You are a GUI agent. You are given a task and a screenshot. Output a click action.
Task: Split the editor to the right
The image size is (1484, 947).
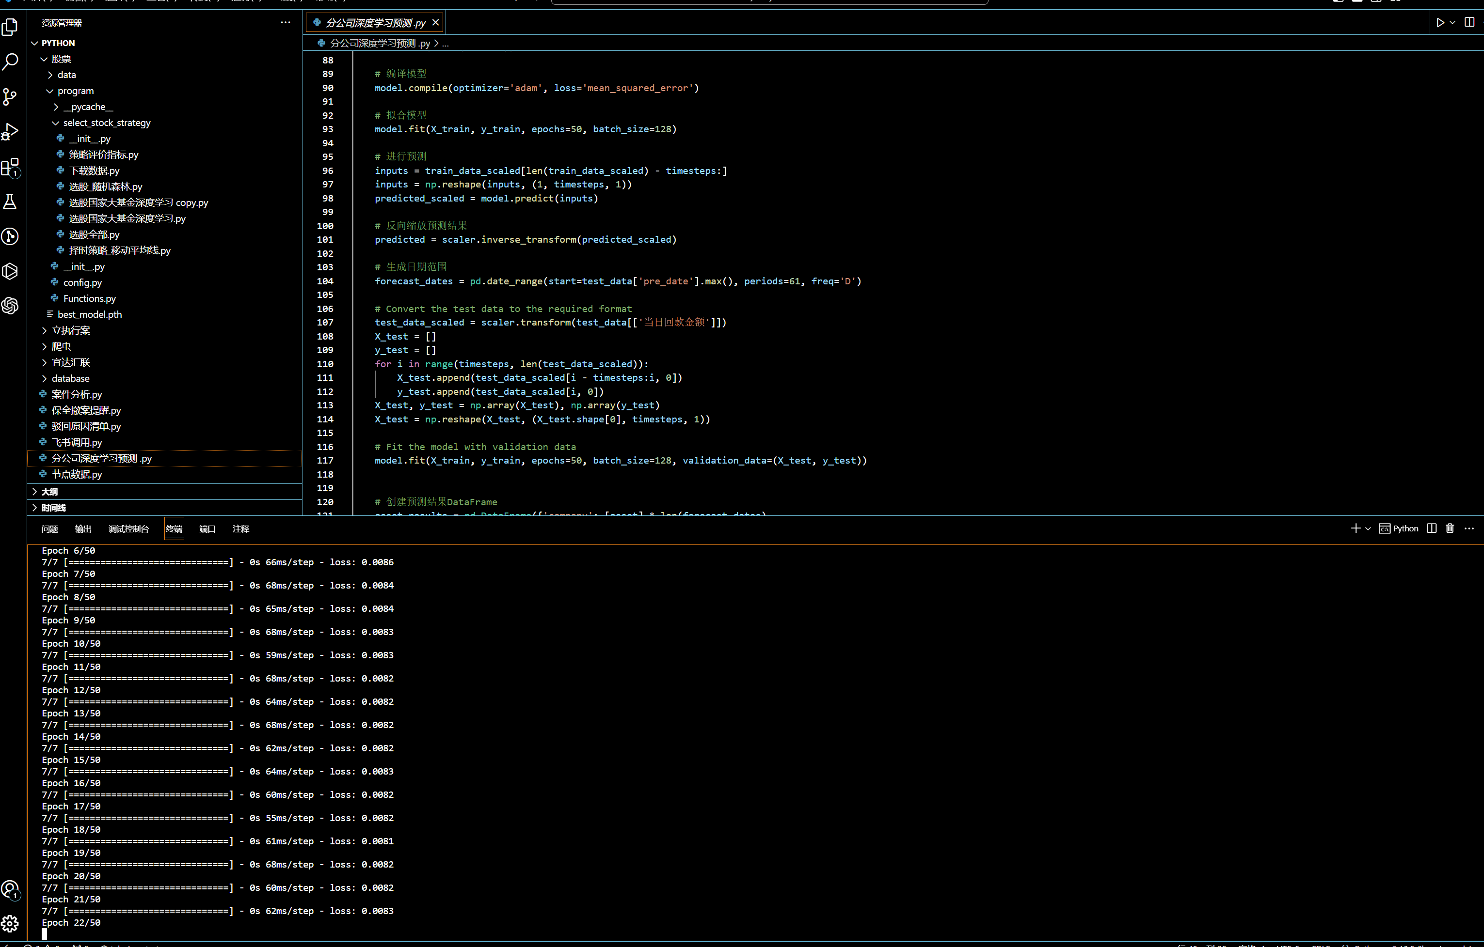pos(1469,22)
